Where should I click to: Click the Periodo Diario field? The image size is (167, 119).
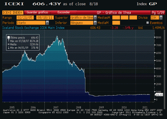[31, 23]
